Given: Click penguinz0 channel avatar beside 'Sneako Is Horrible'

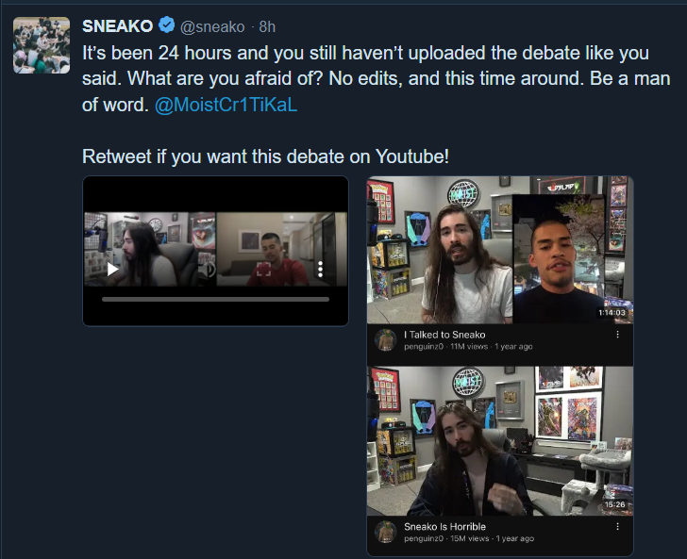Looking at the screenshot, I should 386,532.
